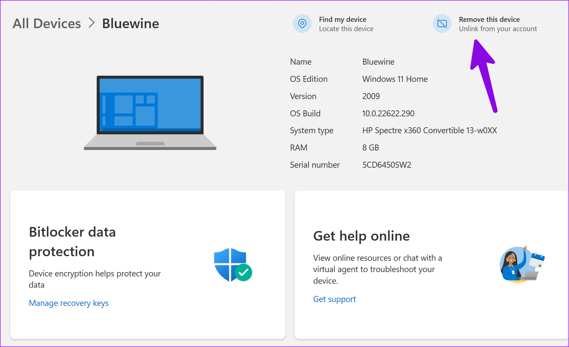The image size is (569, 347).
Task: Open Get support
Action: 334,299
